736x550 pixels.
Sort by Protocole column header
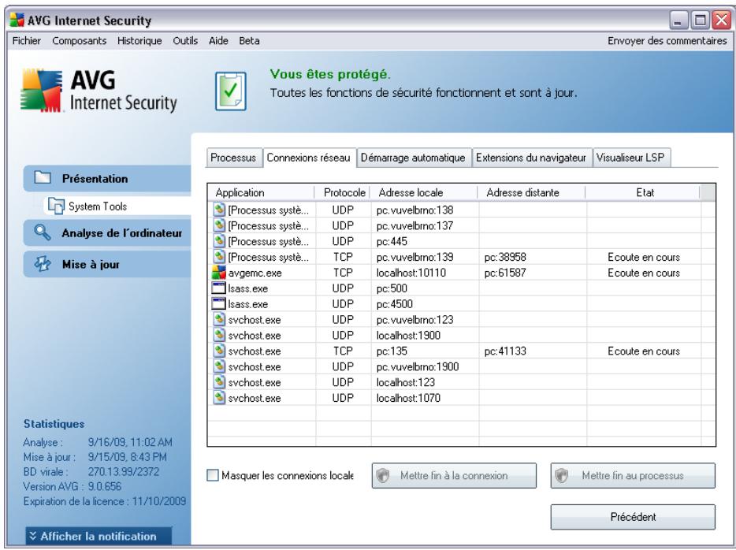coord(343,192)
